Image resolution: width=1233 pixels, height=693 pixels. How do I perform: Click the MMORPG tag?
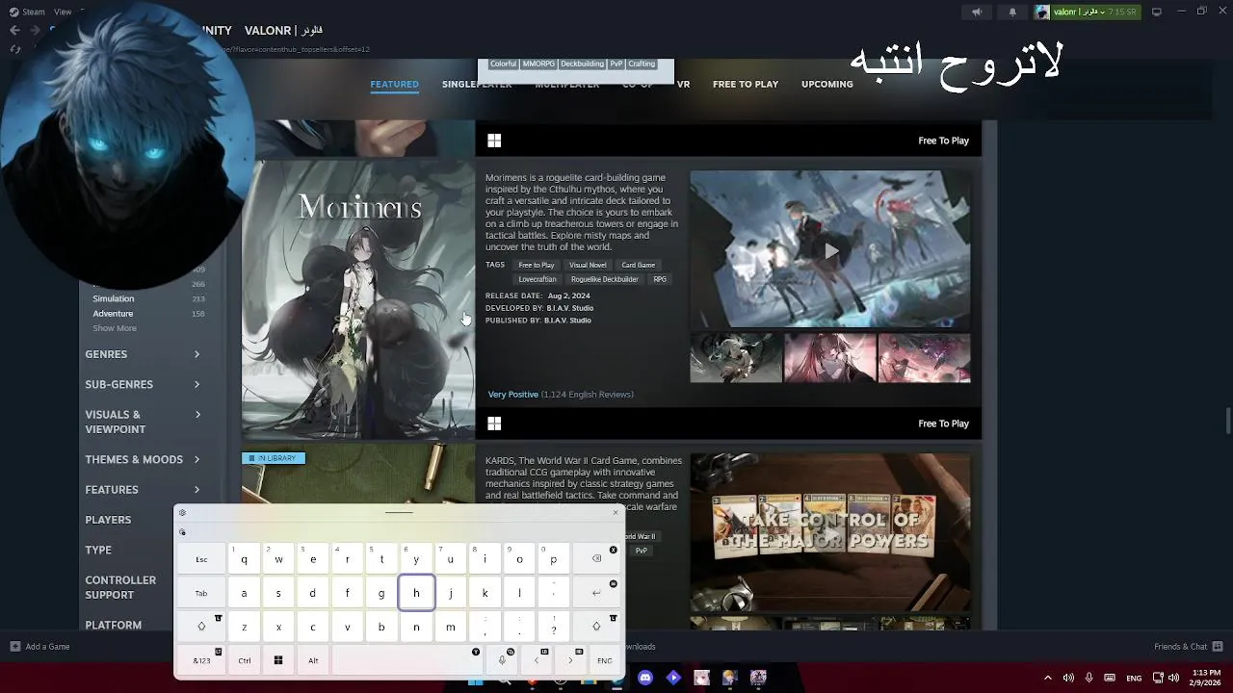tap(538, 64)
